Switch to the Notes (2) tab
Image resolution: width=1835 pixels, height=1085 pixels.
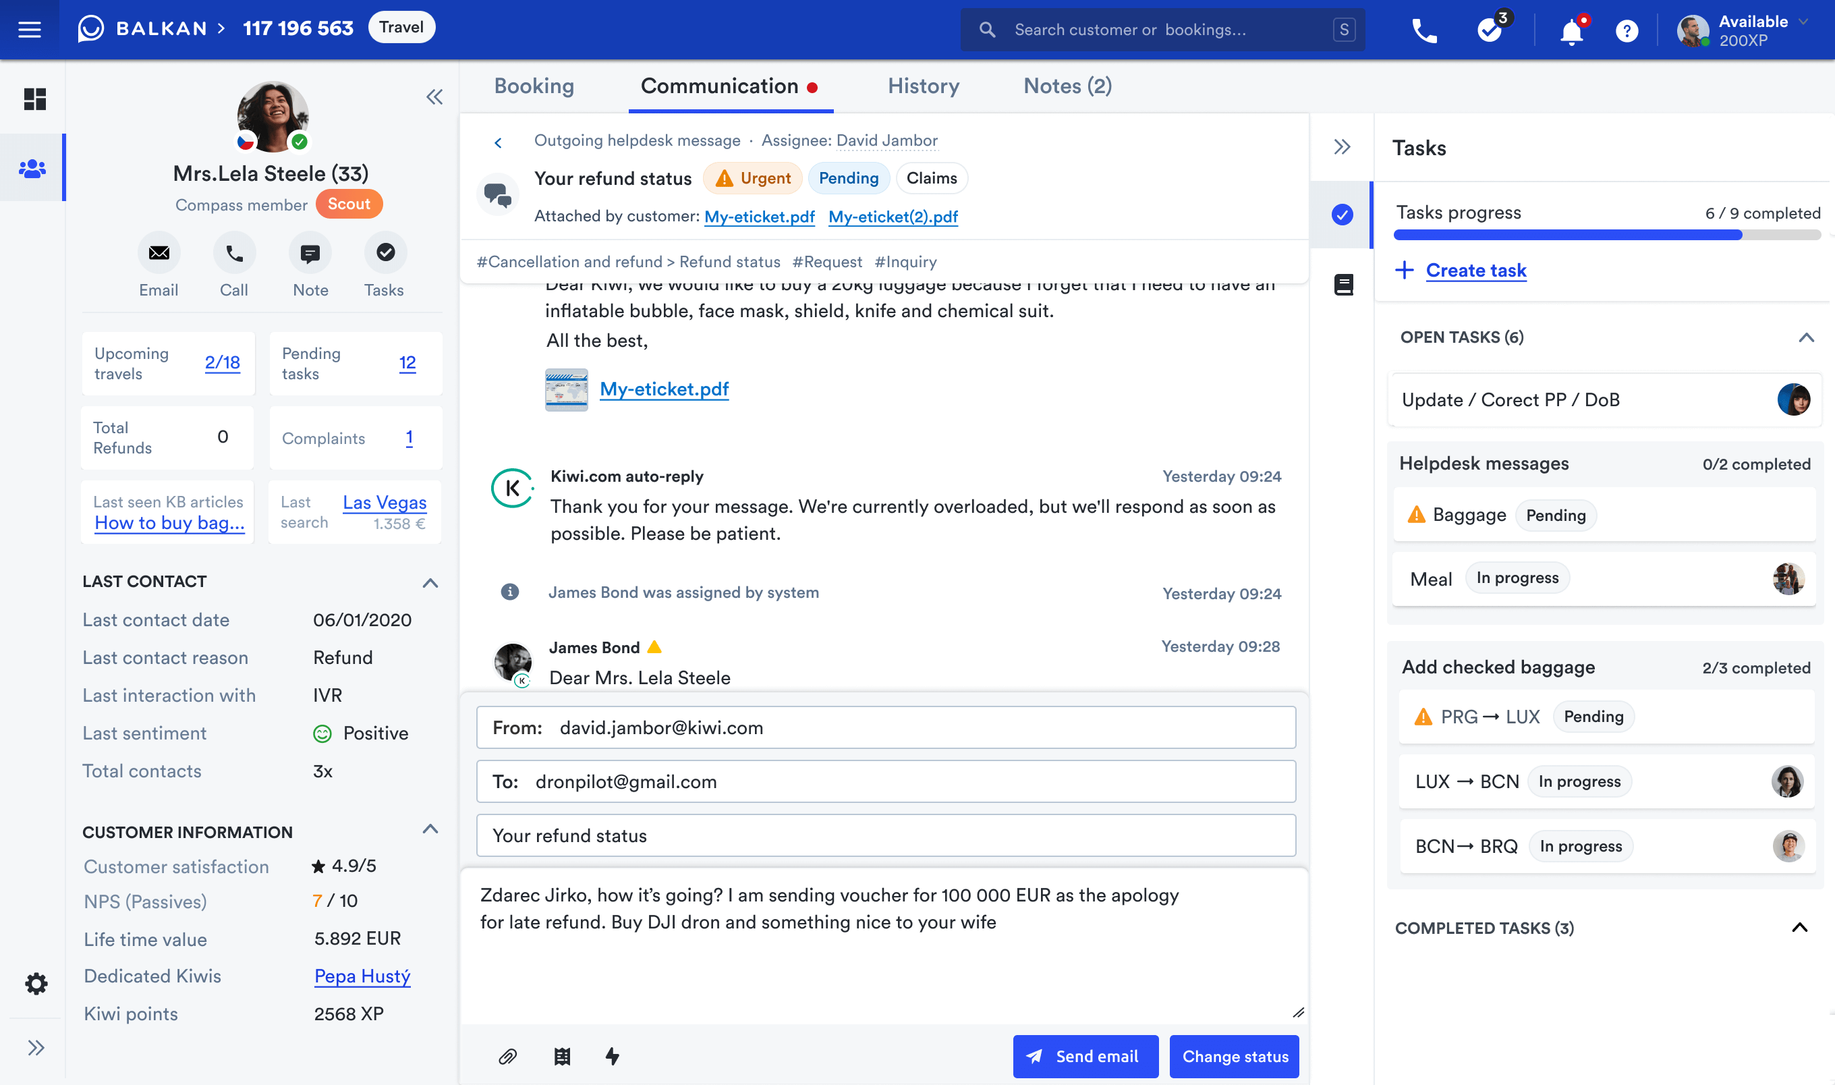click(x=1068, y=86)
